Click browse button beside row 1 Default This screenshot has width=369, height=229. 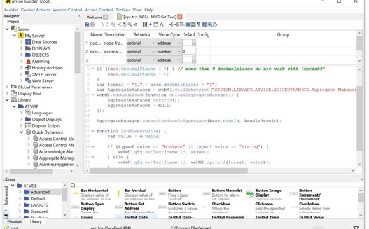click(194, 43)
